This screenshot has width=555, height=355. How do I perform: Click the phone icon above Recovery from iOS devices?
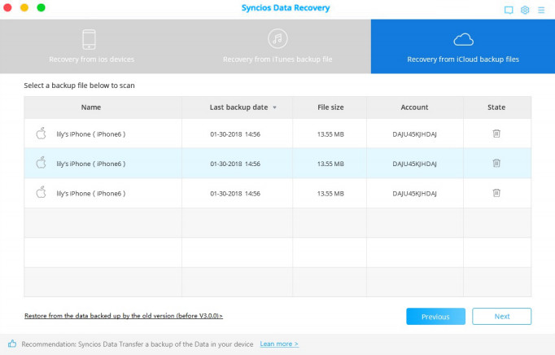point(89,39)
